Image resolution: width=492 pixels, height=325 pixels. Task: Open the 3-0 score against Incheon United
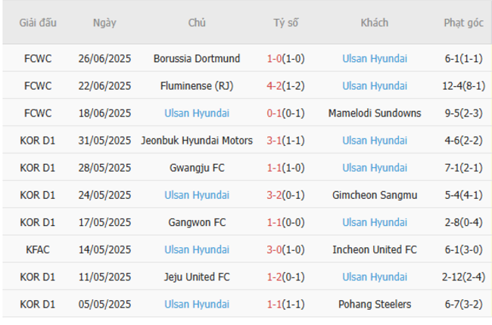pyautogui.click(x=274, y=249)
